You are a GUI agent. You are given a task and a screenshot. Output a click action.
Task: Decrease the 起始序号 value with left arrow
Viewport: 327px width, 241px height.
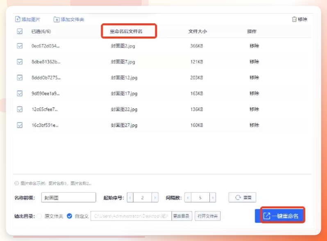(130, 198)
